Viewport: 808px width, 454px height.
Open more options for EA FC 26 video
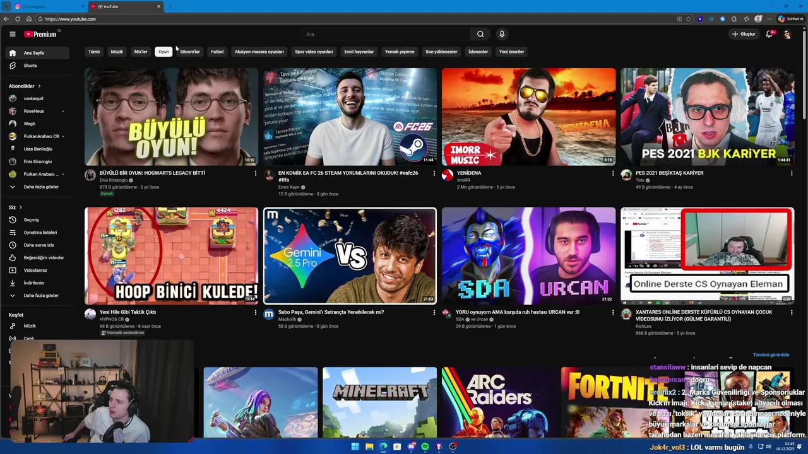pyautogui.click(x=434, y=173)
